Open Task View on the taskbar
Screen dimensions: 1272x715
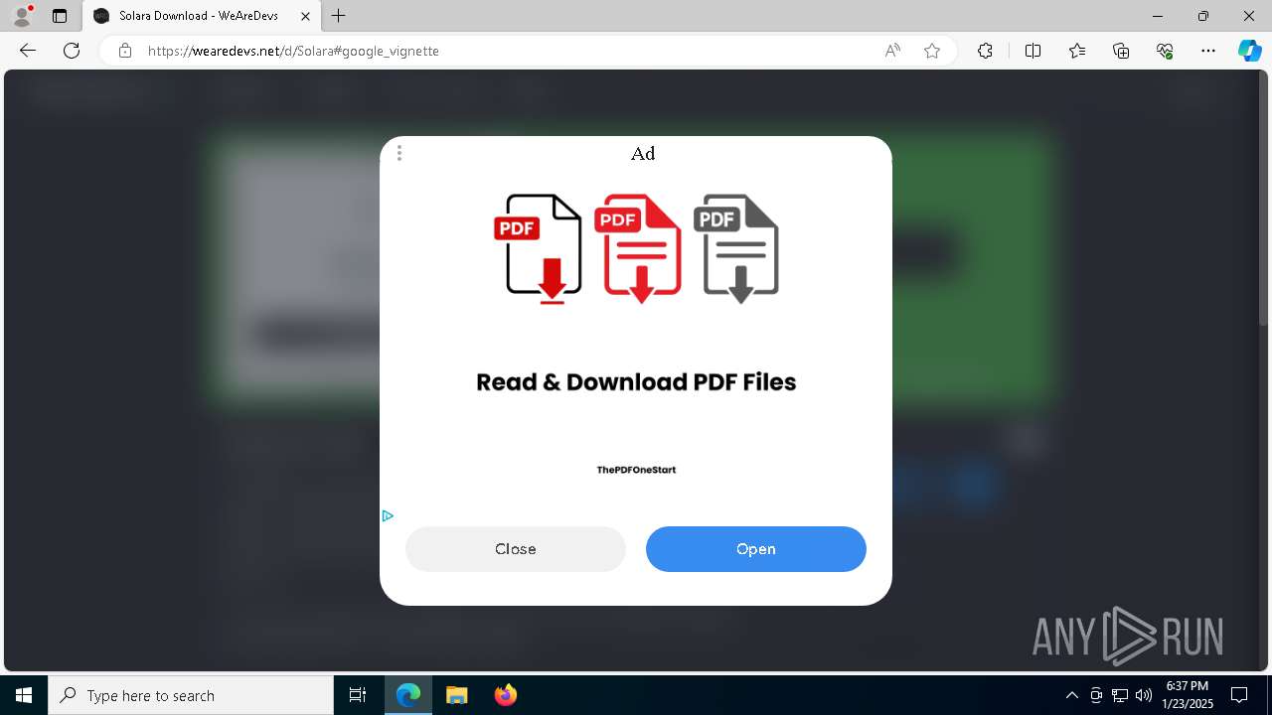tap(358, 695)
